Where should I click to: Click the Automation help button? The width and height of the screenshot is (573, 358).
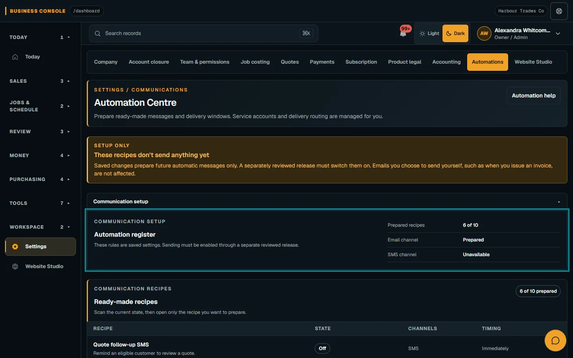tap(534, 95)
